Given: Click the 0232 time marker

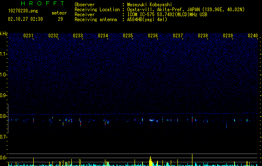Looking at the screenshot, I should click(53, 36).
